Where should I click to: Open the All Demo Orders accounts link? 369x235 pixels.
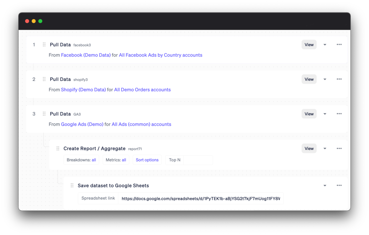(142, 90)
